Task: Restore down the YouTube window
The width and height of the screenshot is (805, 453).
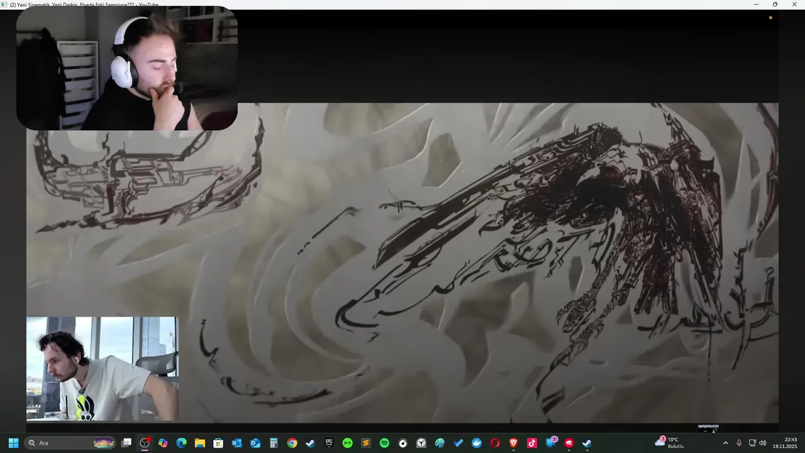Action: 775,4
